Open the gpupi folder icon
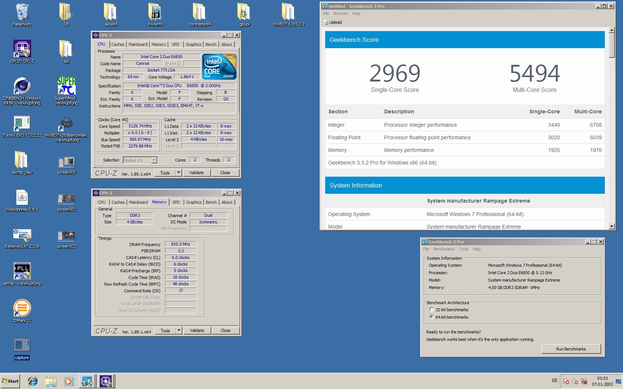 tap(244, 15)
